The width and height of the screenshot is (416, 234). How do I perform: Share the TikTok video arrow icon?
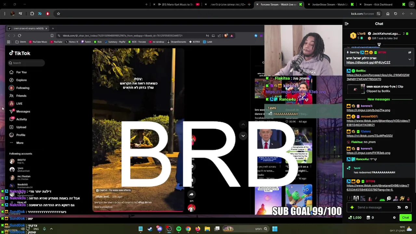(191, 194)
